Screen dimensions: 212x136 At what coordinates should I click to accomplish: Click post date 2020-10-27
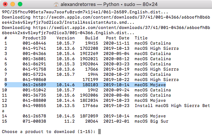[x=116, y=74]
